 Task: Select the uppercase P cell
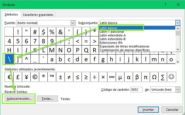point(77,50)
